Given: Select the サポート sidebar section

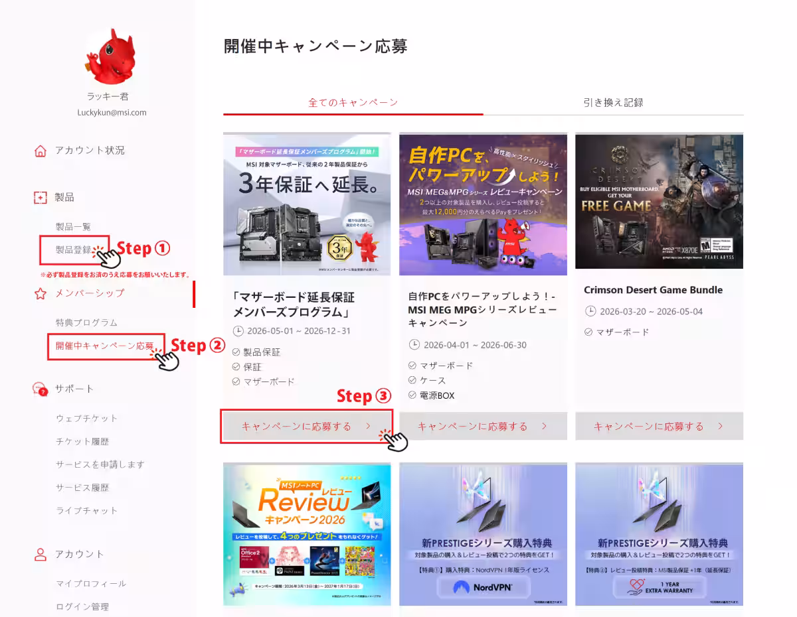Looking at the screenshot, I should pos(74,389).
